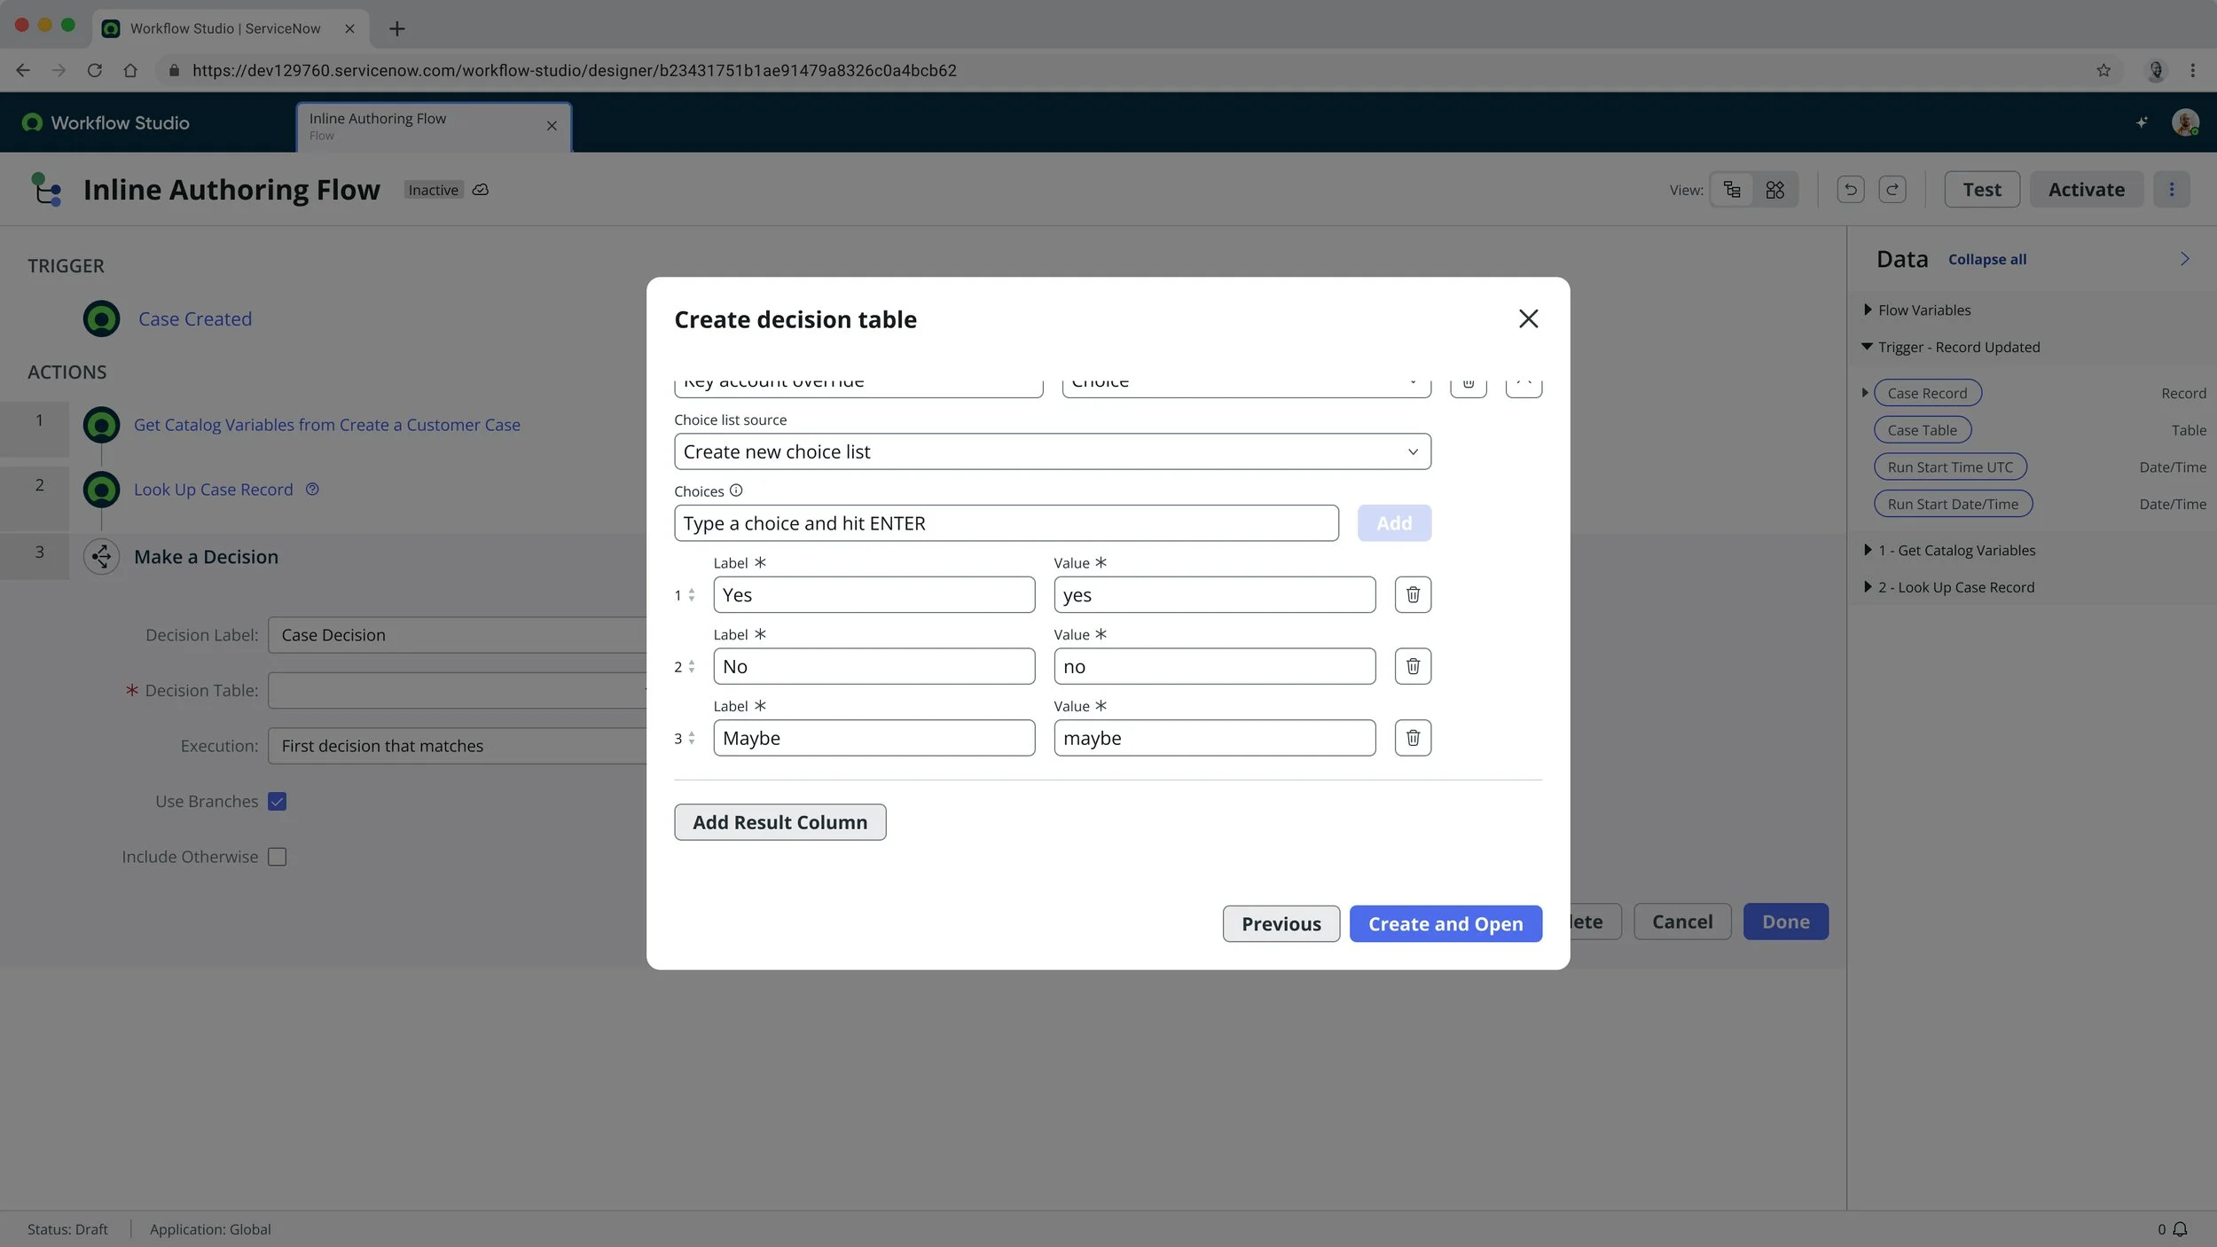
Task: Switch to diagram view icon
Action: 1774,189
